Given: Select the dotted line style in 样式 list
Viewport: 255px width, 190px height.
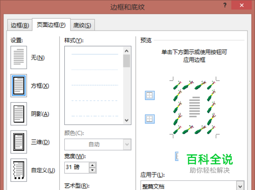Looking at the screenshot, I should pos(95,70).
